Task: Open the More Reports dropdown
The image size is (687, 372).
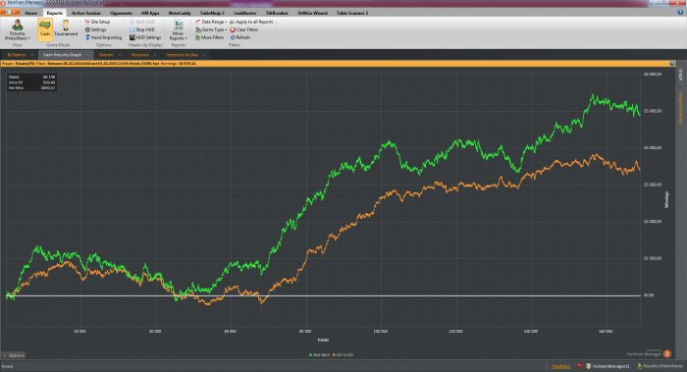Action: point(178,30)
